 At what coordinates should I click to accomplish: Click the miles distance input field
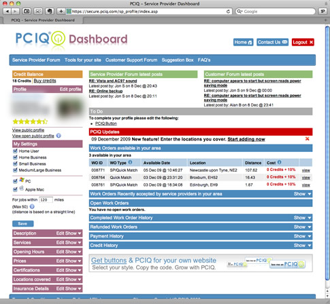(x=46, y=199)
